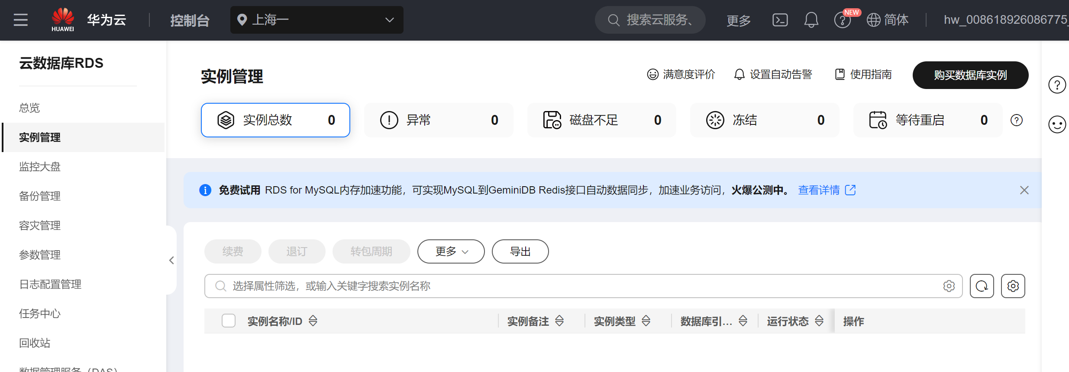Click the right-side floating help question icon
The width and height of the screenshot is (1069, 372).
click(1057, 85)
